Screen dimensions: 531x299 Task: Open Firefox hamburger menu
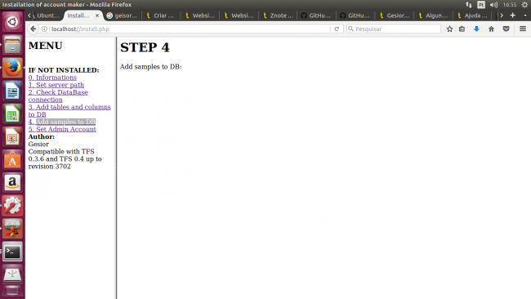[523, 29]
